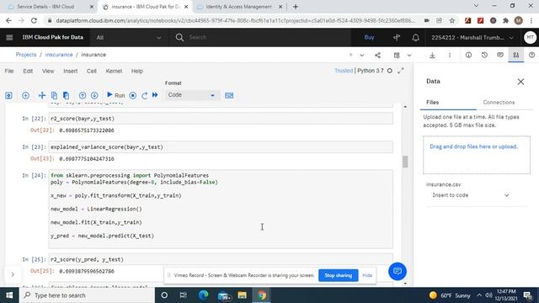Image resolution: width=539 pixels, height=303 pixels.
Task: Run the selected cell
Action: 116,95
